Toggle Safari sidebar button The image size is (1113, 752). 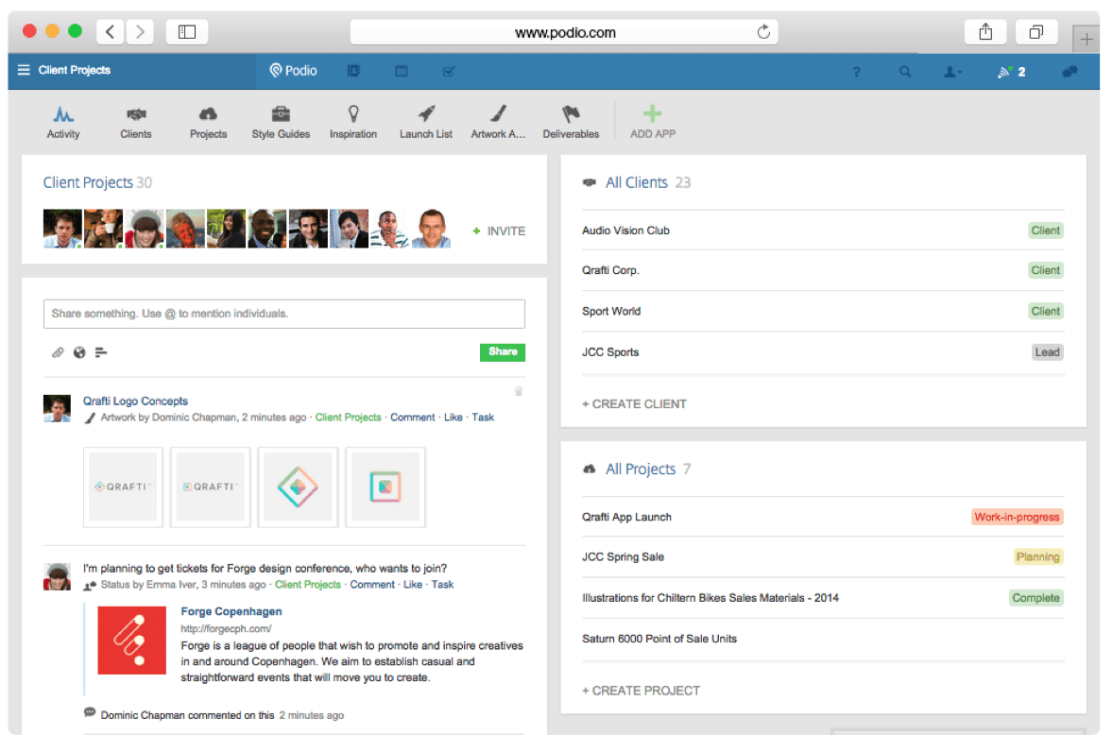(187, 32)
